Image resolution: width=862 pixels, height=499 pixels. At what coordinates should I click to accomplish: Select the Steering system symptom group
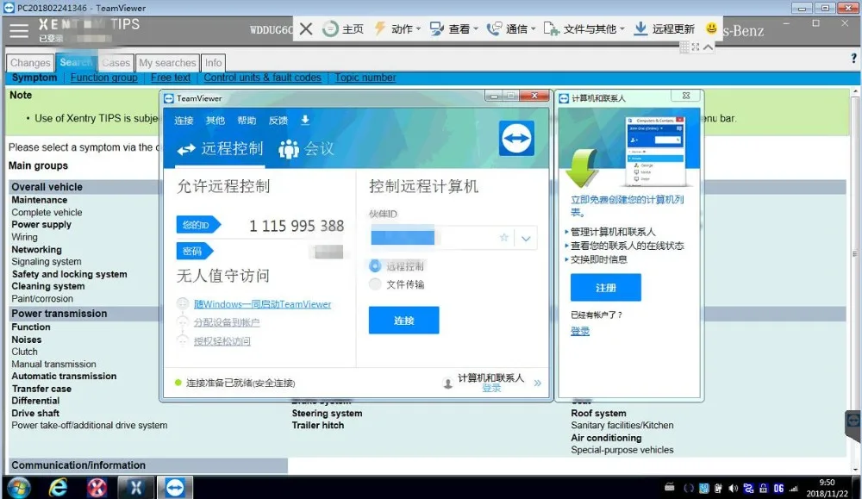click(327, 414)
